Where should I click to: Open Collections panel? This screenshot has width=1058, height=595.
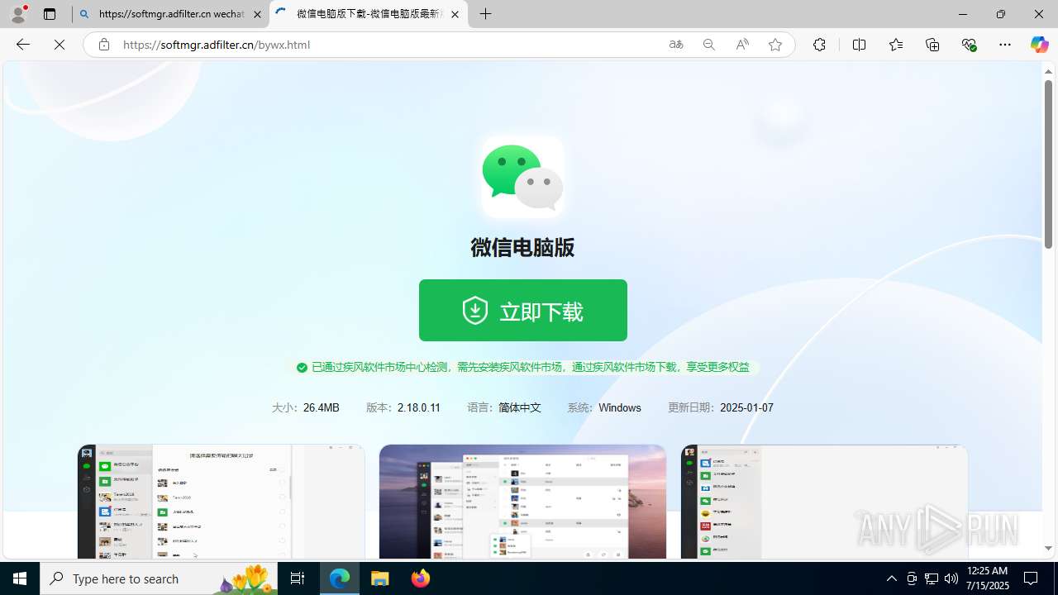click(932, 45)
